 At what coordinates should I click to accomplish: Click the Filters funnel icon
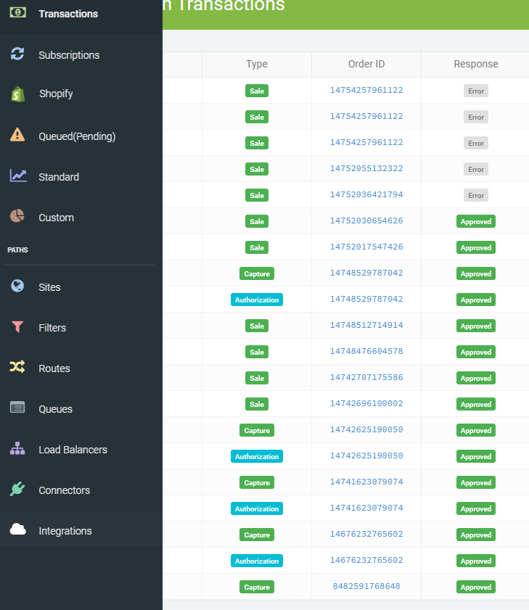(17, 327)
